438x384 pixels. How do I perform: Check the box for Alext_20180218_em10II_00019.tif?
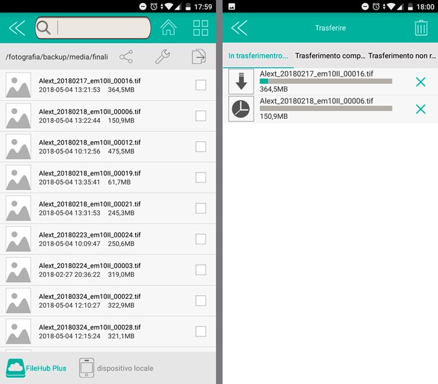[x=201, y=177]
